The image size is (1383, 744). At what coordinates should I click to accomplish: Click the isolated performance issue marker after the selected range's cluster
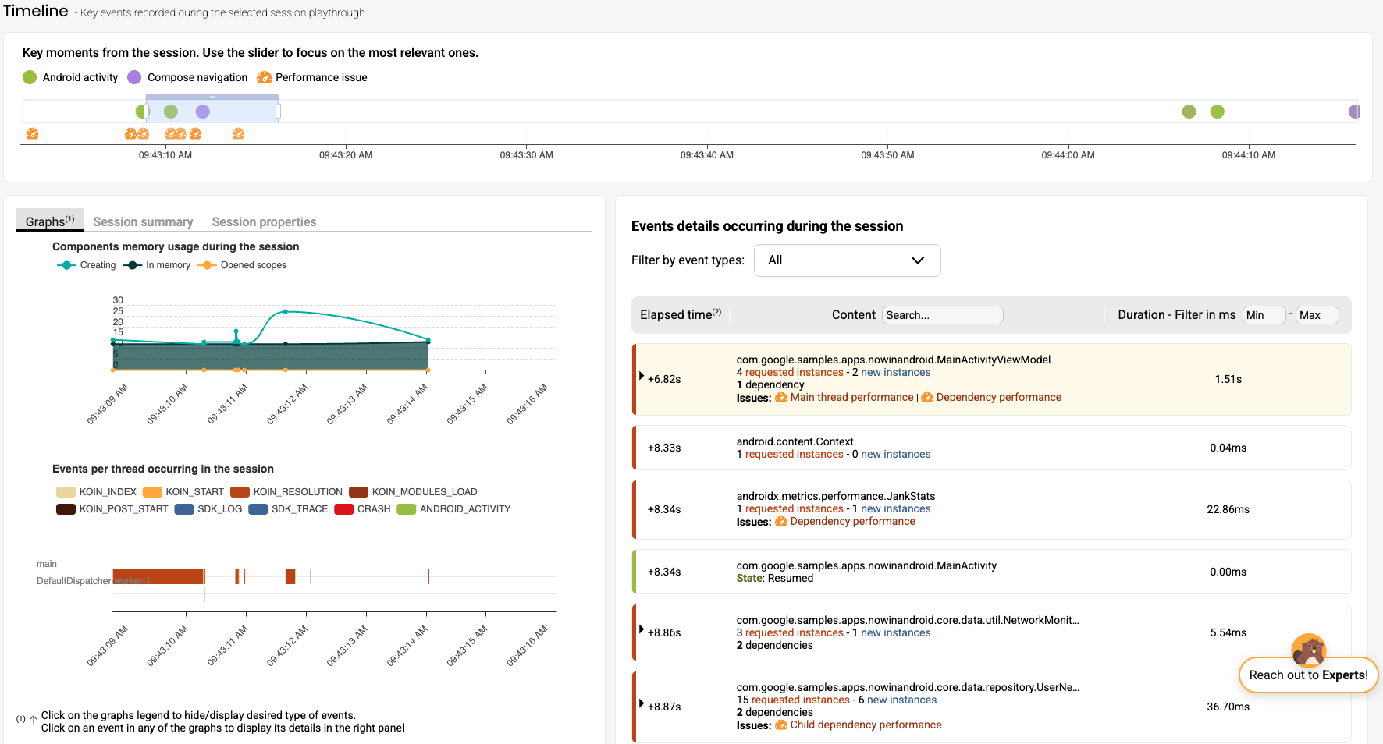(238, 134)
